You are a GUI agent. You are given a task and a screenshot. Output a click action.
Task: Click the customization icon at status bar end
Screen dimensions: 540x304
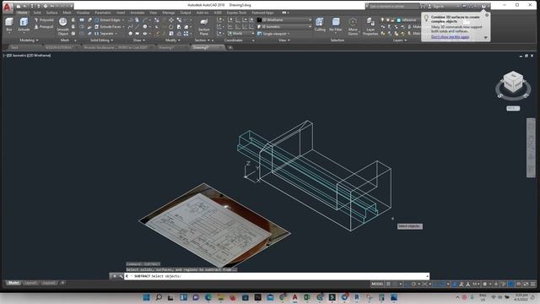tap(532, 284)
